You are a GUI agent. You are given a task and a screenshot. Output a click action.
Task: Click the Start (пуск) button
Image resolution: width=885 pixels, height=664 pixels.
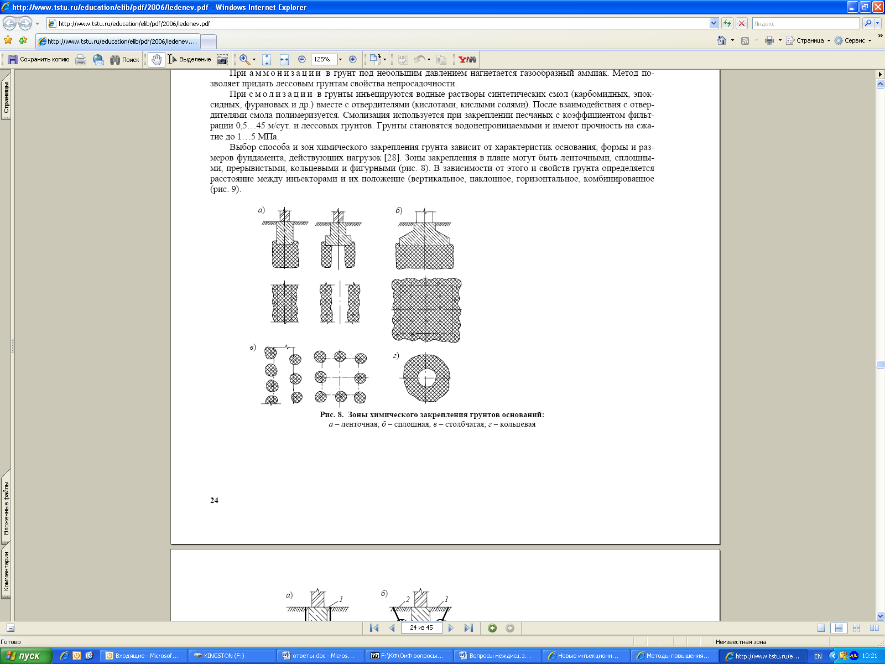(x=26, y=656)
